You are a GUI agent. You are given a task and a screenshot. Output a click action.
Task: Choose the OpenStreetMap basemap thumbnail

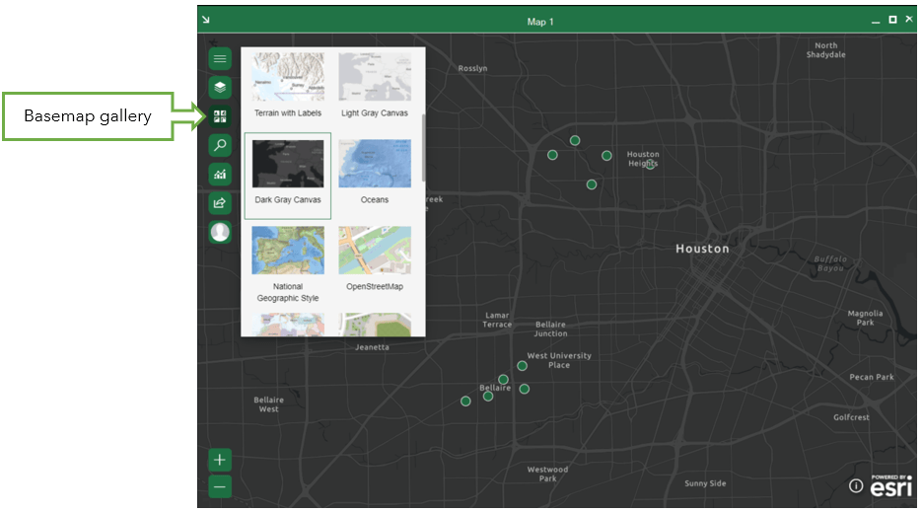[x=375, y=251]
